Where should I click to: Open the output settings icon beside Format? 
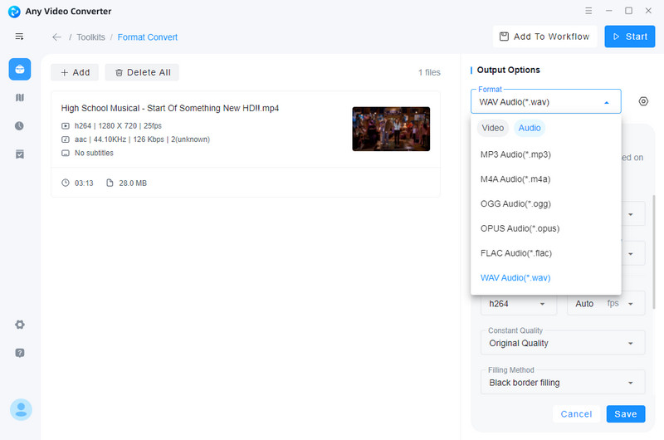point(643,101)
